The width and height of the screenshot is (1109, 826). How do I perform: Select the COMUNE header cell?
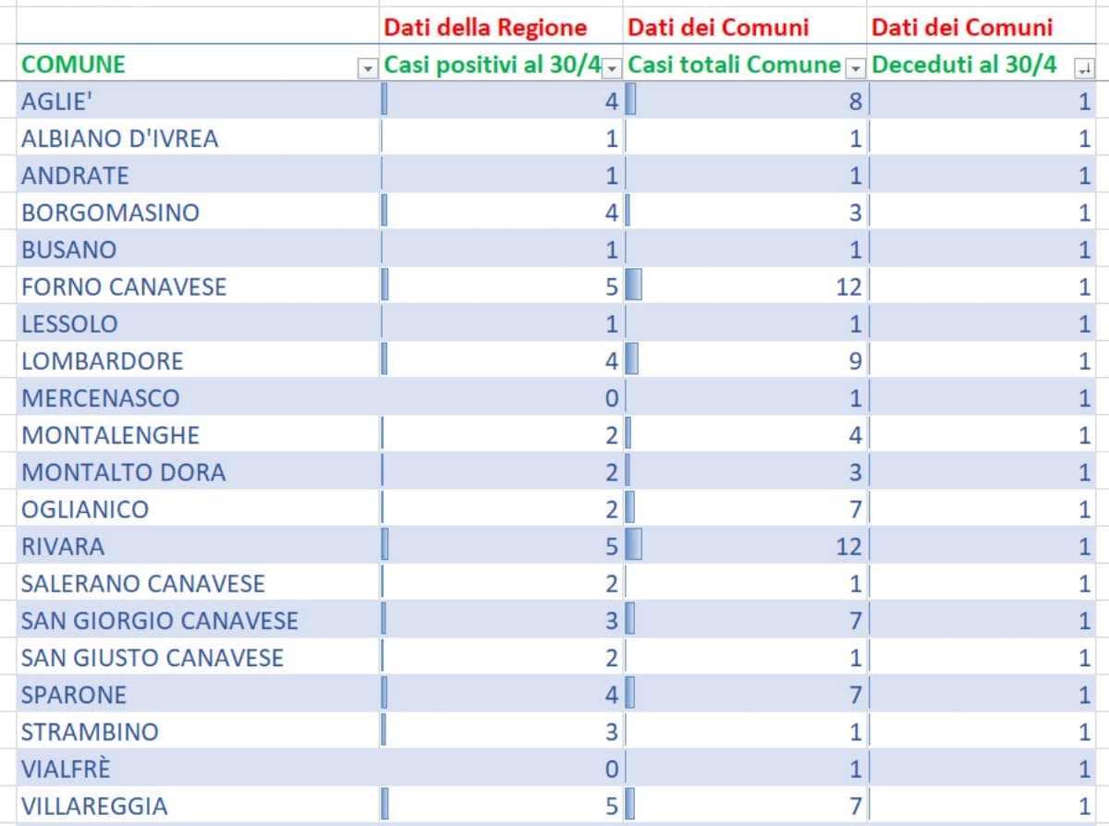[185, 65]
